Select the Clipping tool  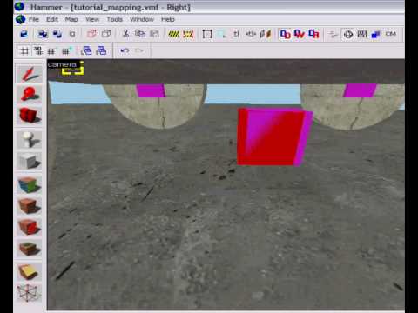pyautogui.click(x=30, y=272)
